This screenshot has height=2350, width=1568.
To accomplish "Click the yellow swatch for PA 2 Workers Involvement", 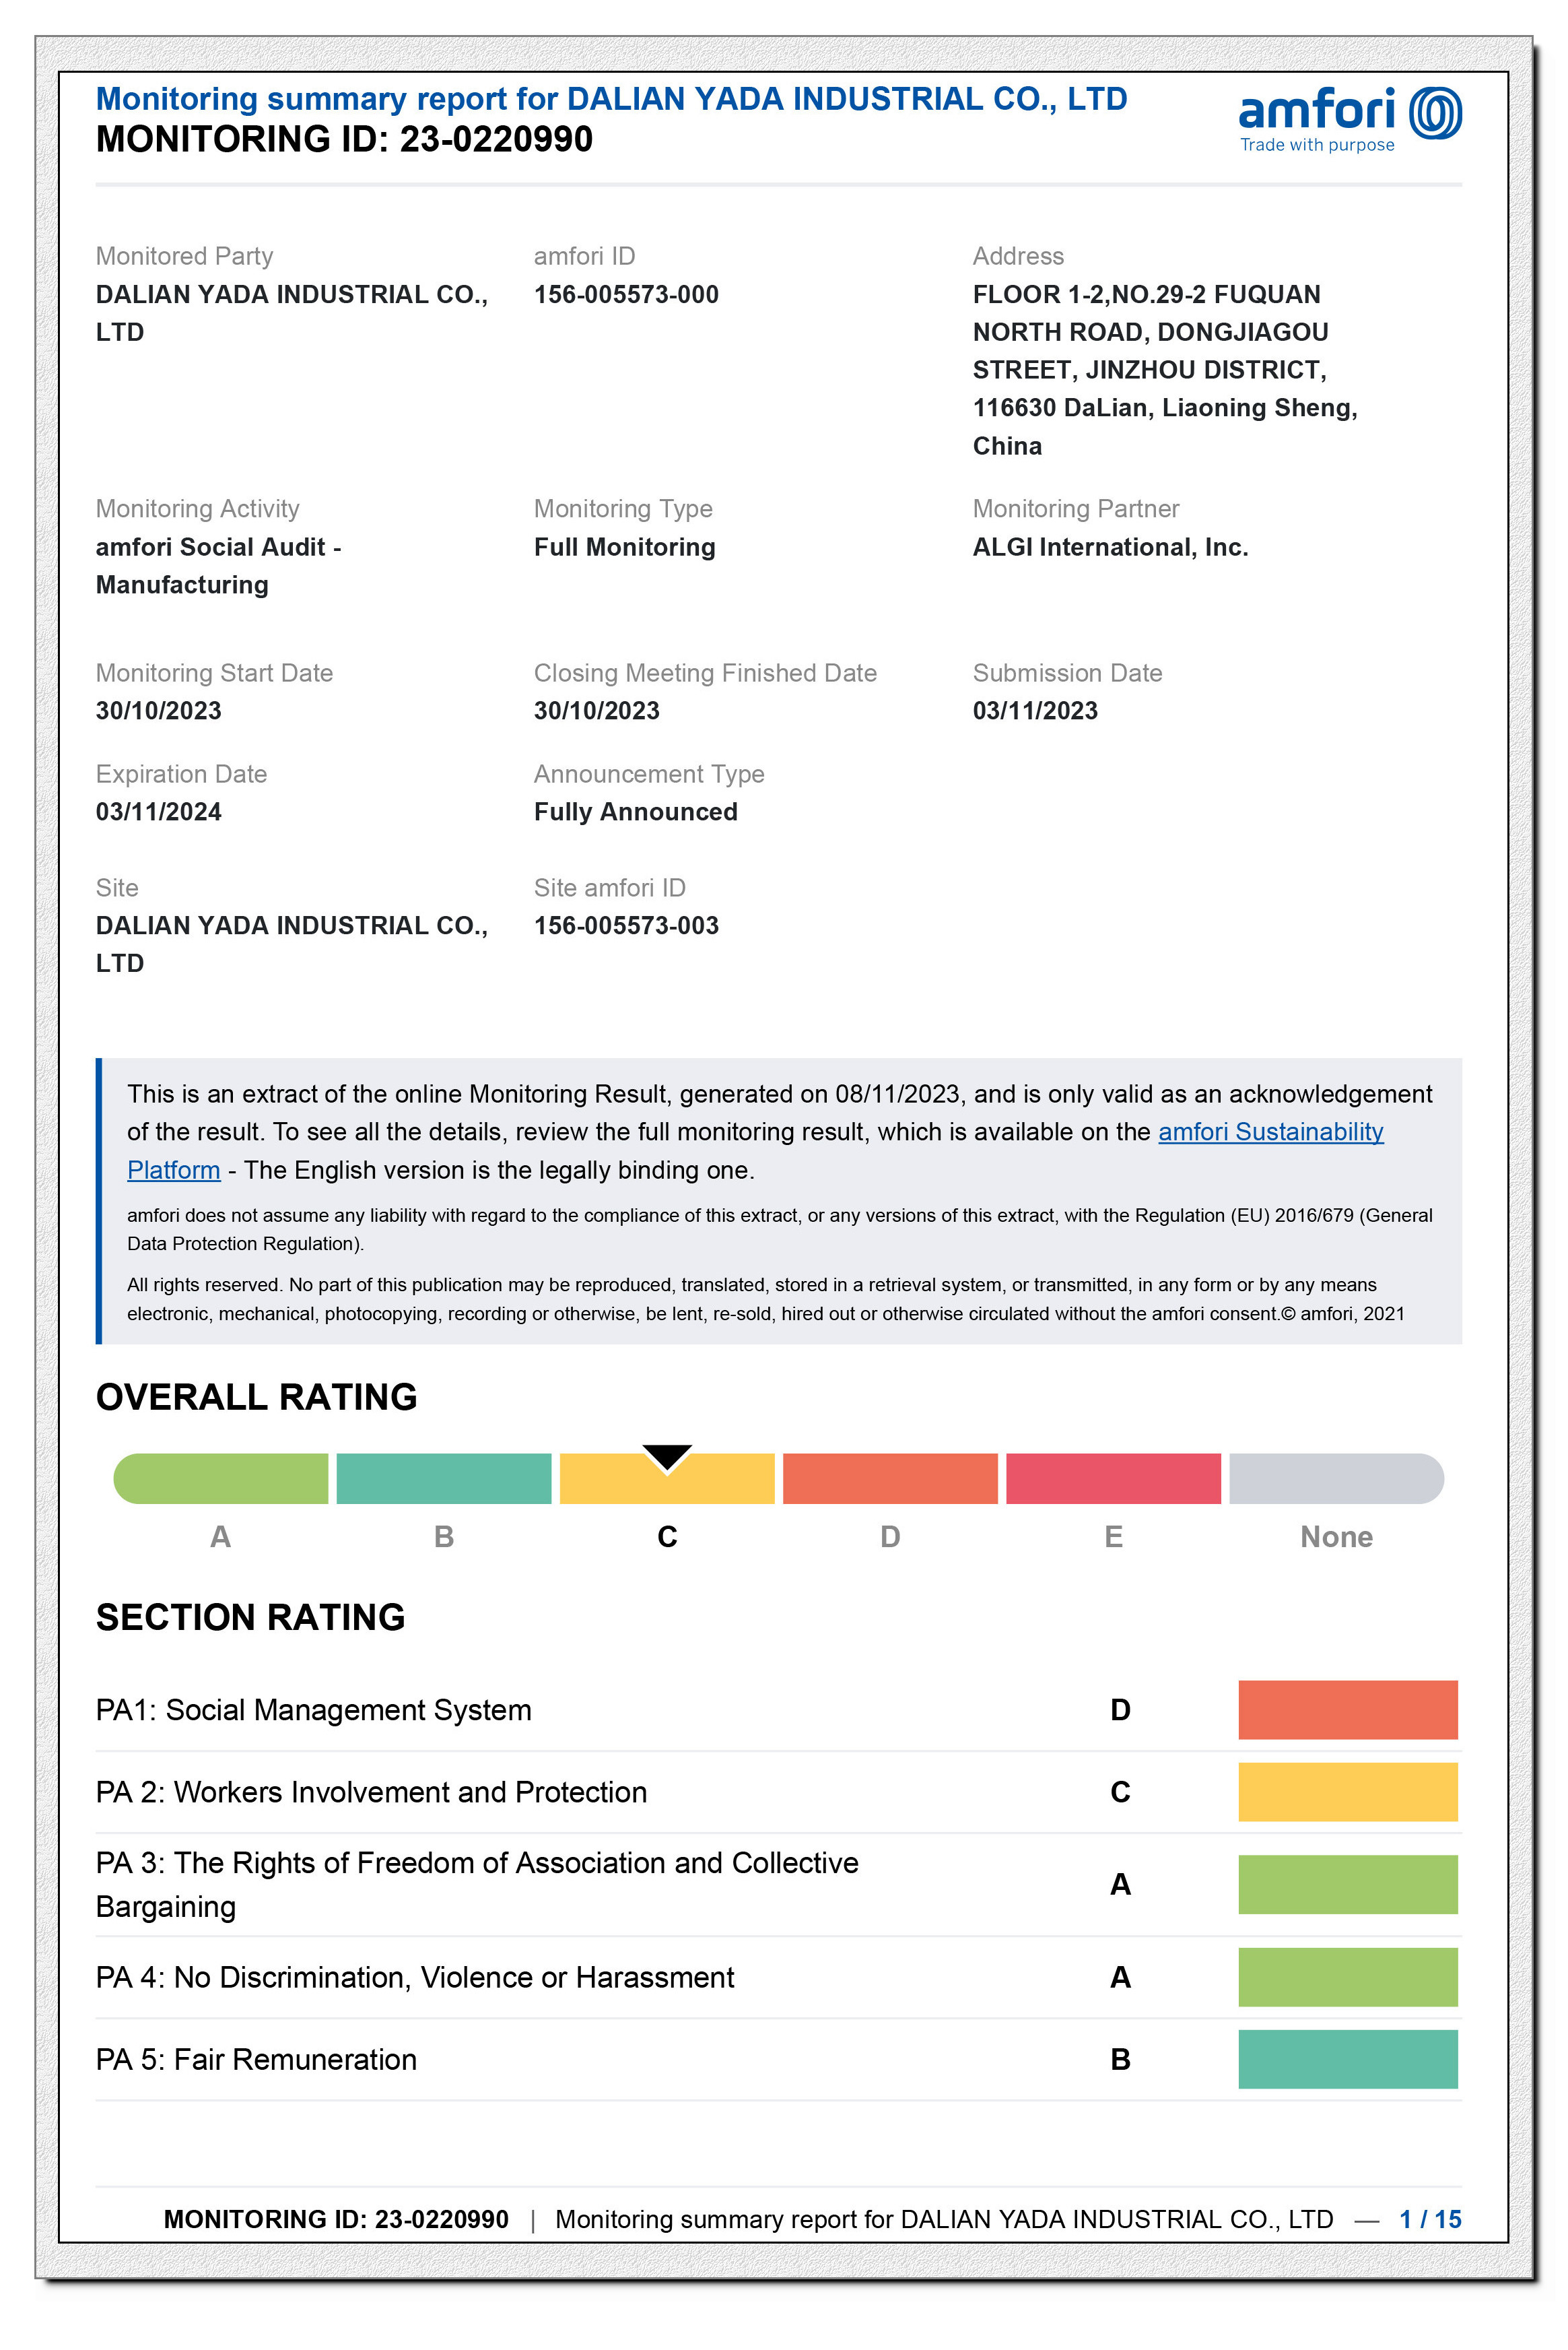I will pos(1348,1792).
